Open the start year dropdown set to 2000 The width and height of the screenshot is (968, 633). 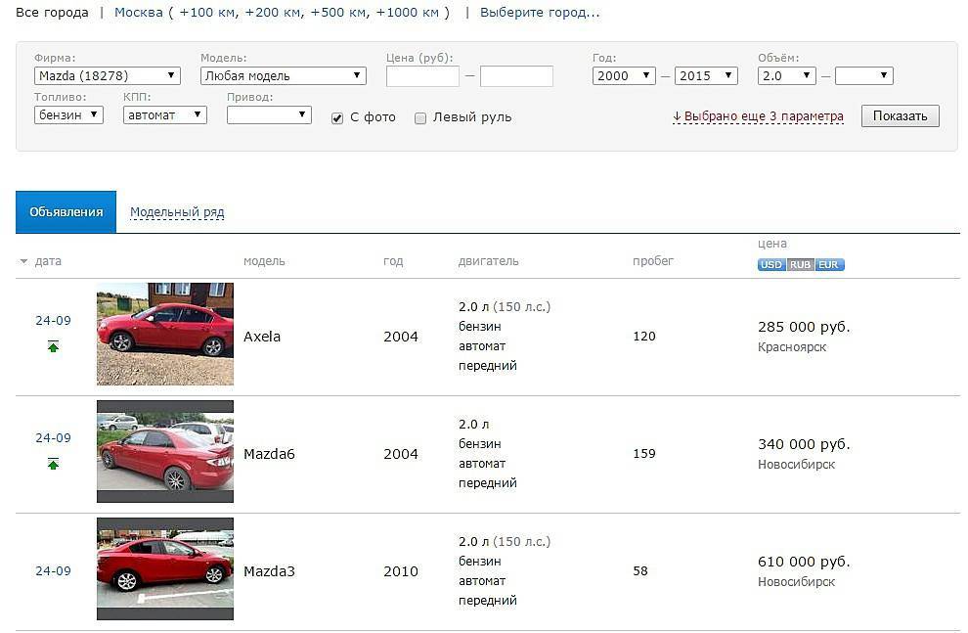[x=624, y=76]
